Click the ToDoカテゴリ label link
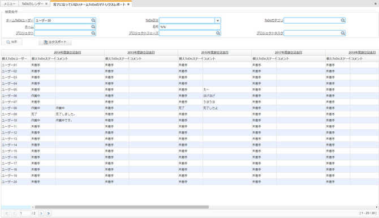This screenshot has height=218, width=379. point(274,20)
